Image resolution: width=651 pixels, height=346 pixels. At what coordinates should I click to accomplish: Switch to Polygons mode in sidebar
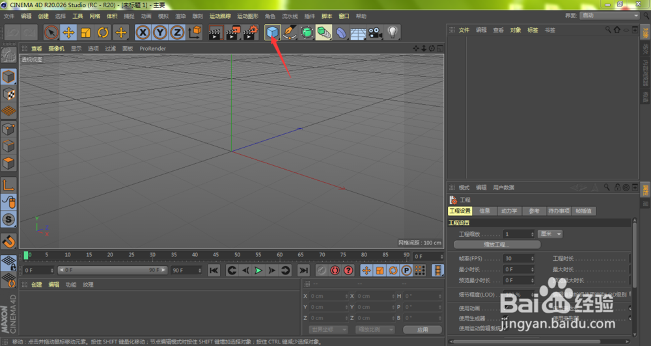click(8, 163)
